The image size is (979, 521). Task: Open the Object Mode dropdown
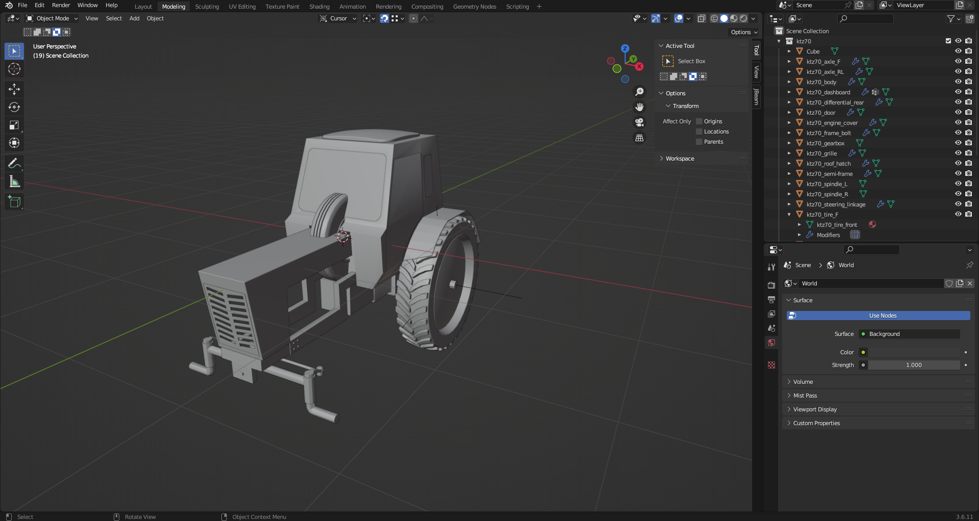pos(52,18)
